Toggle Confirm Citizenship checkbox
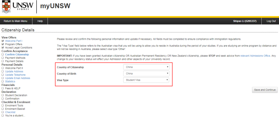This screenshot has width=279, height=120. coord(2,54)
